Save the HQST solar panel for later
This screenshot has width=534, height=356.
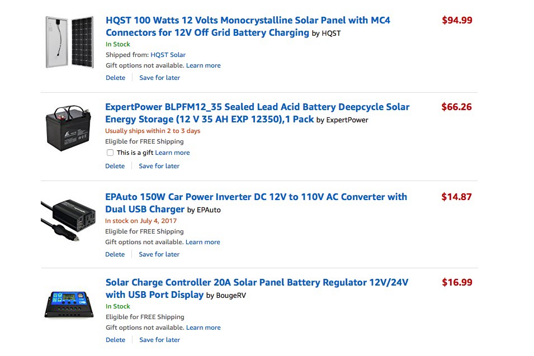pyautogui.click(x=159, y=78)
